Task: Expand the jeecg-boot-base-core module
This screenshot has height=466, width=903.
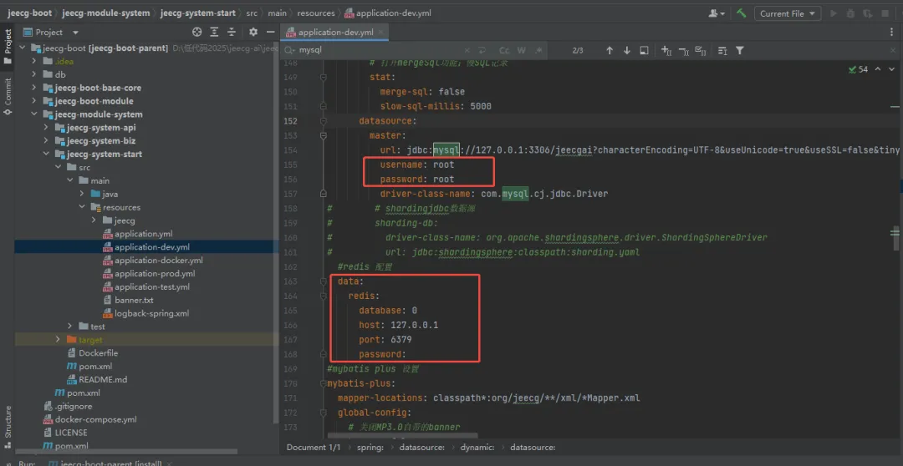Action: [34, 88]
